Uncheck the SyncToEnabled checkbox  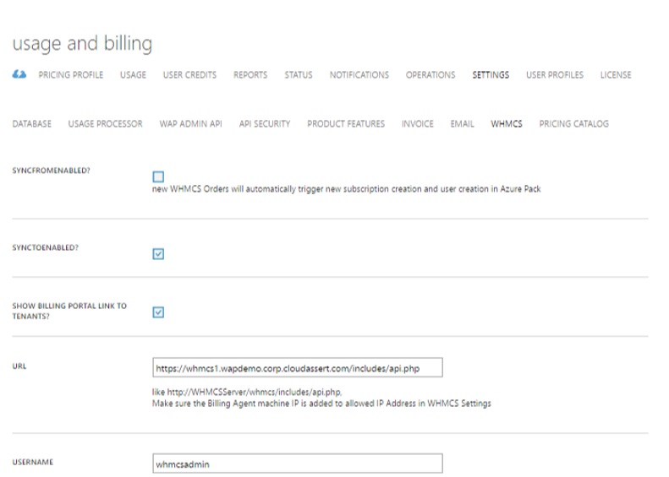[x=158, y=254]
